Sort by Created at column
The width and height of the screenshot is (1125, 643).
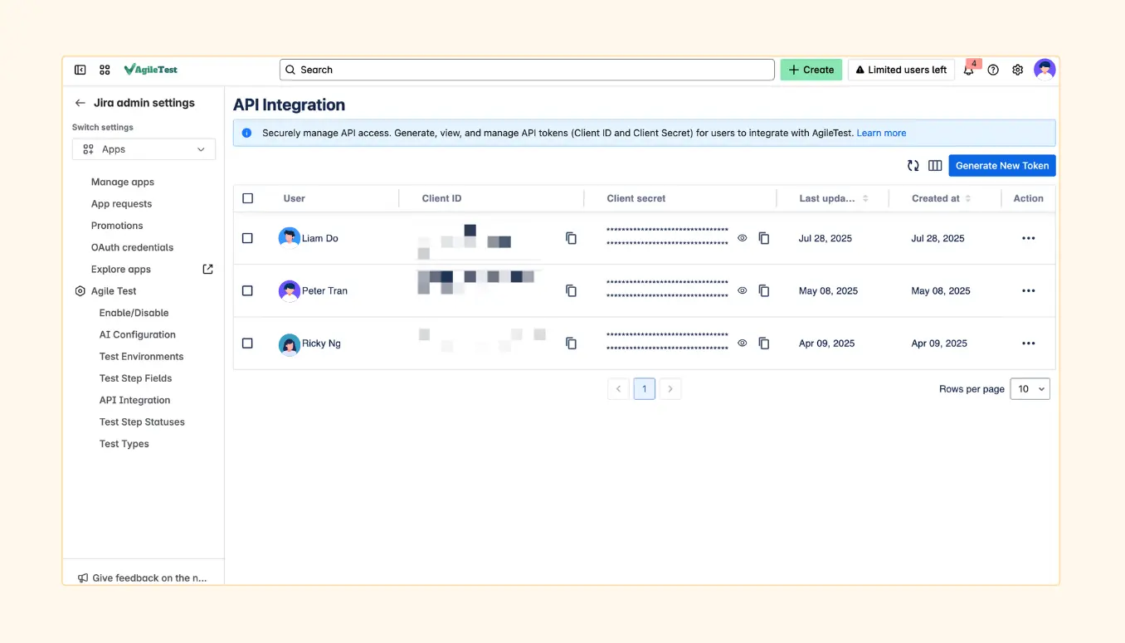pos(968,198)
